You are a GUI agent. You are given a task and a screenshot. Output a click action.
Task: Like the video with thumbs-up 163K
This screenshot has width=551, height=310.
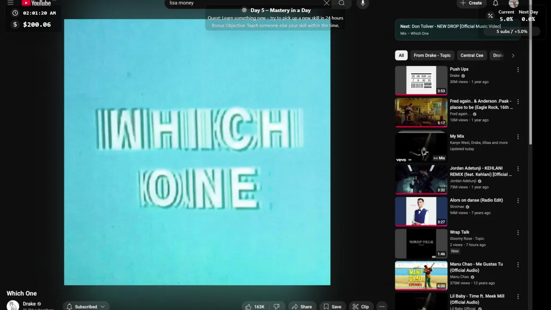254,307
